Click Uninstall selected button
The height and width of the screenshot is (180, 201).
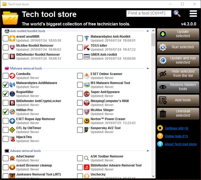click(178, 113)
